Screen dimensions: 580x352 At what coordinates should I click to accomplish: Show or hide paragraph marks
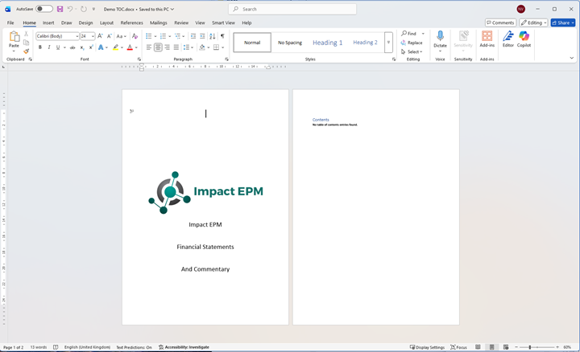point(222,36)
